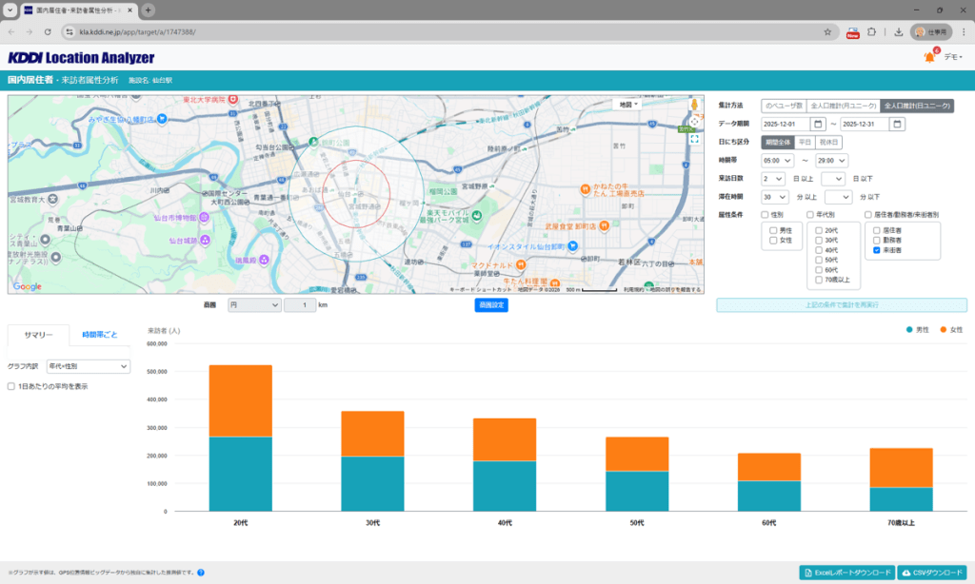This screenshot has width=975, height=584.
Task: Open the start date calendar picker
Action: tap(818, 124)
